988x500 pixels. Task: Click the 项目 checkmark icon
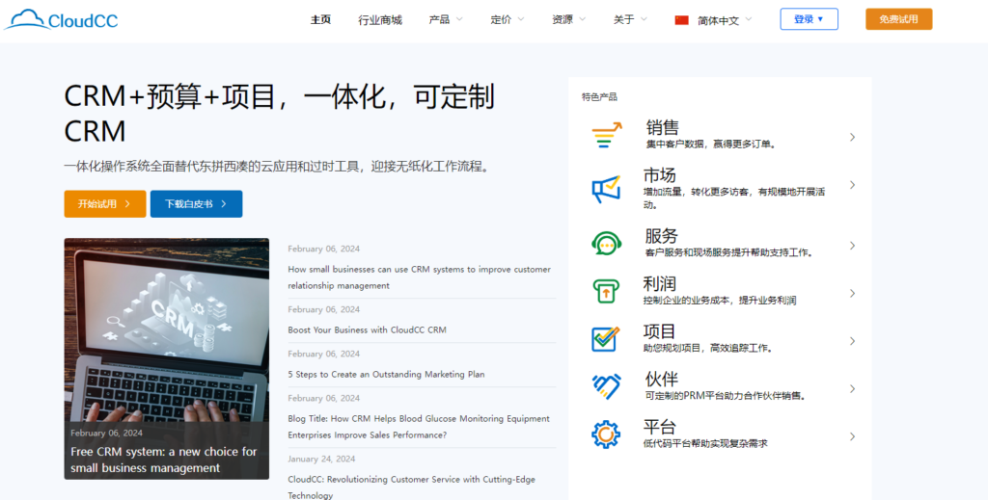(606, 339)
